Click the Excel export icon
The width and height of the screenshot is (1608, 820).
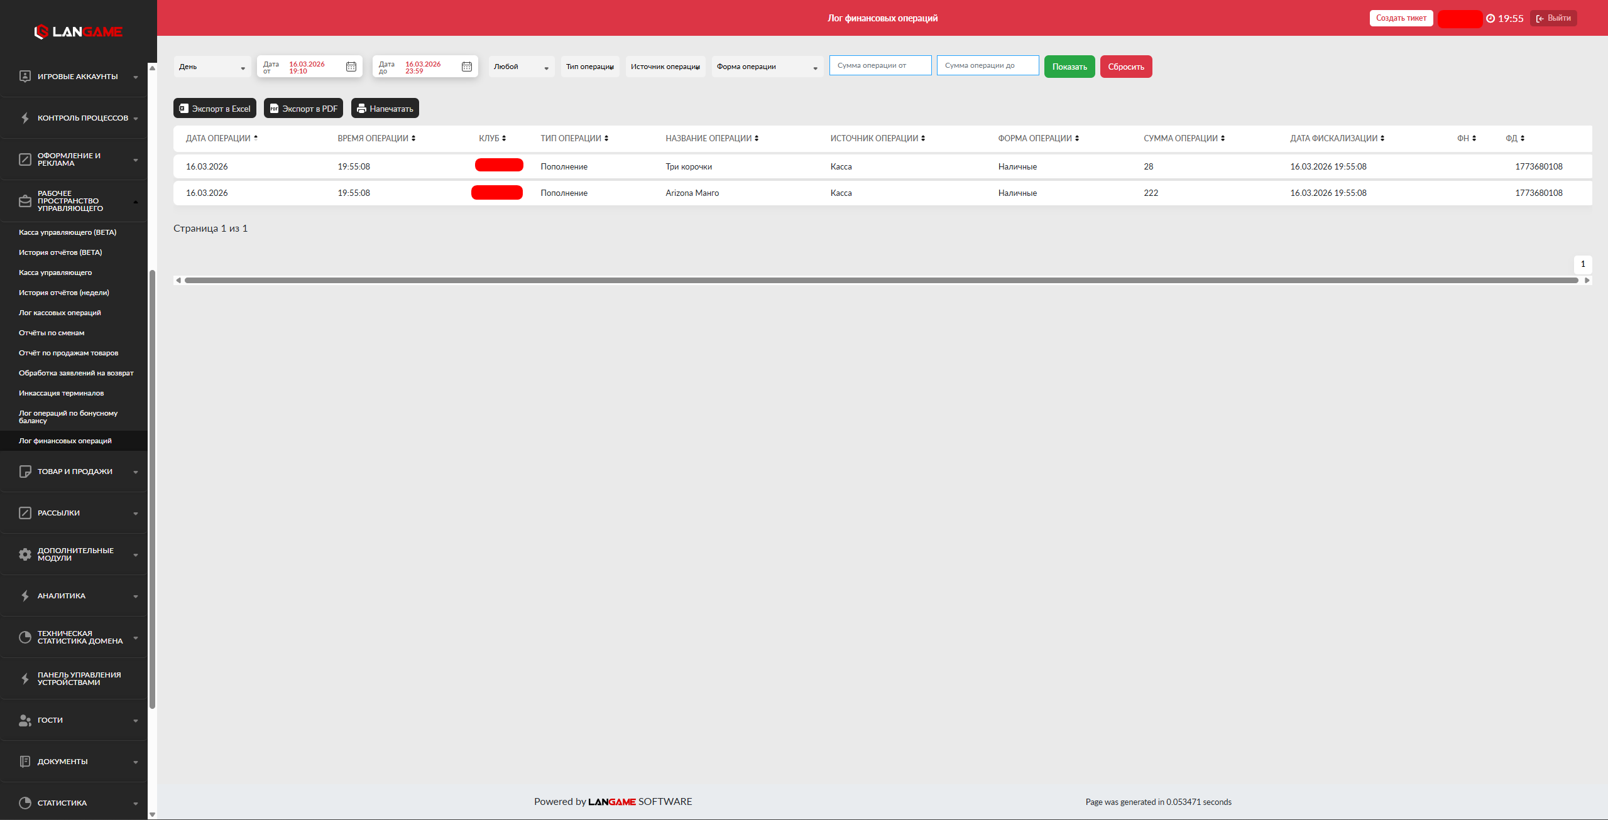183,109
